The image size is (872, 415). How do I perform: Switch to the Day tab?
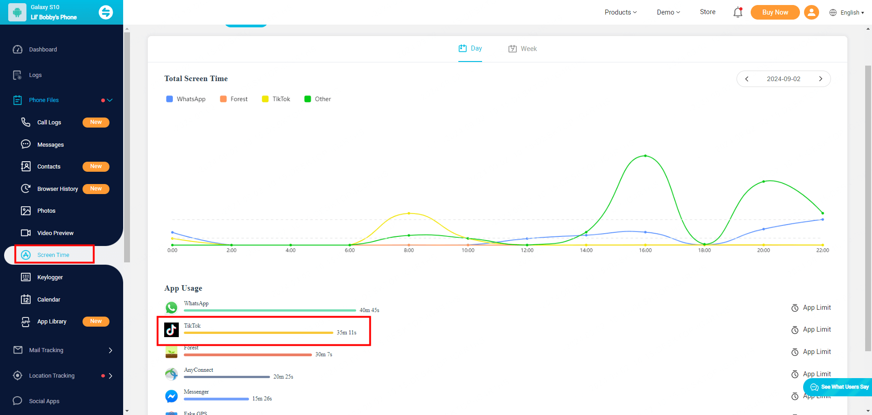click(x=470, y=48)
